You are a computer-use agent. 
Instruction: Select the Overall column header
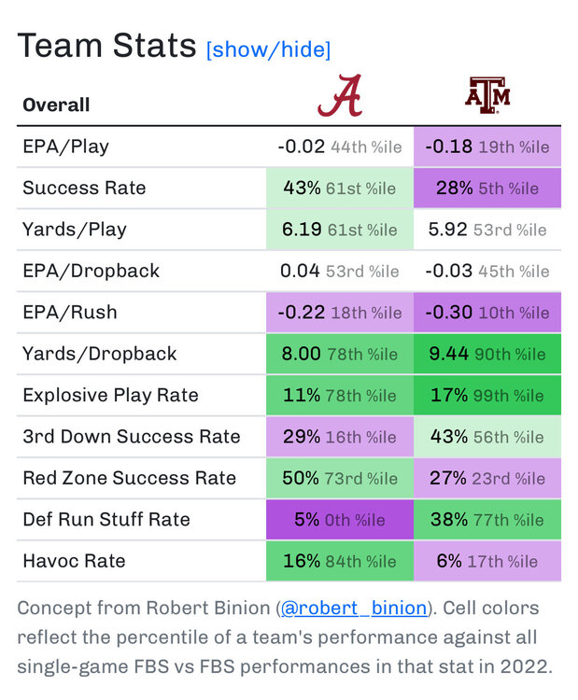pyautogui.click(x=56, y=105)
